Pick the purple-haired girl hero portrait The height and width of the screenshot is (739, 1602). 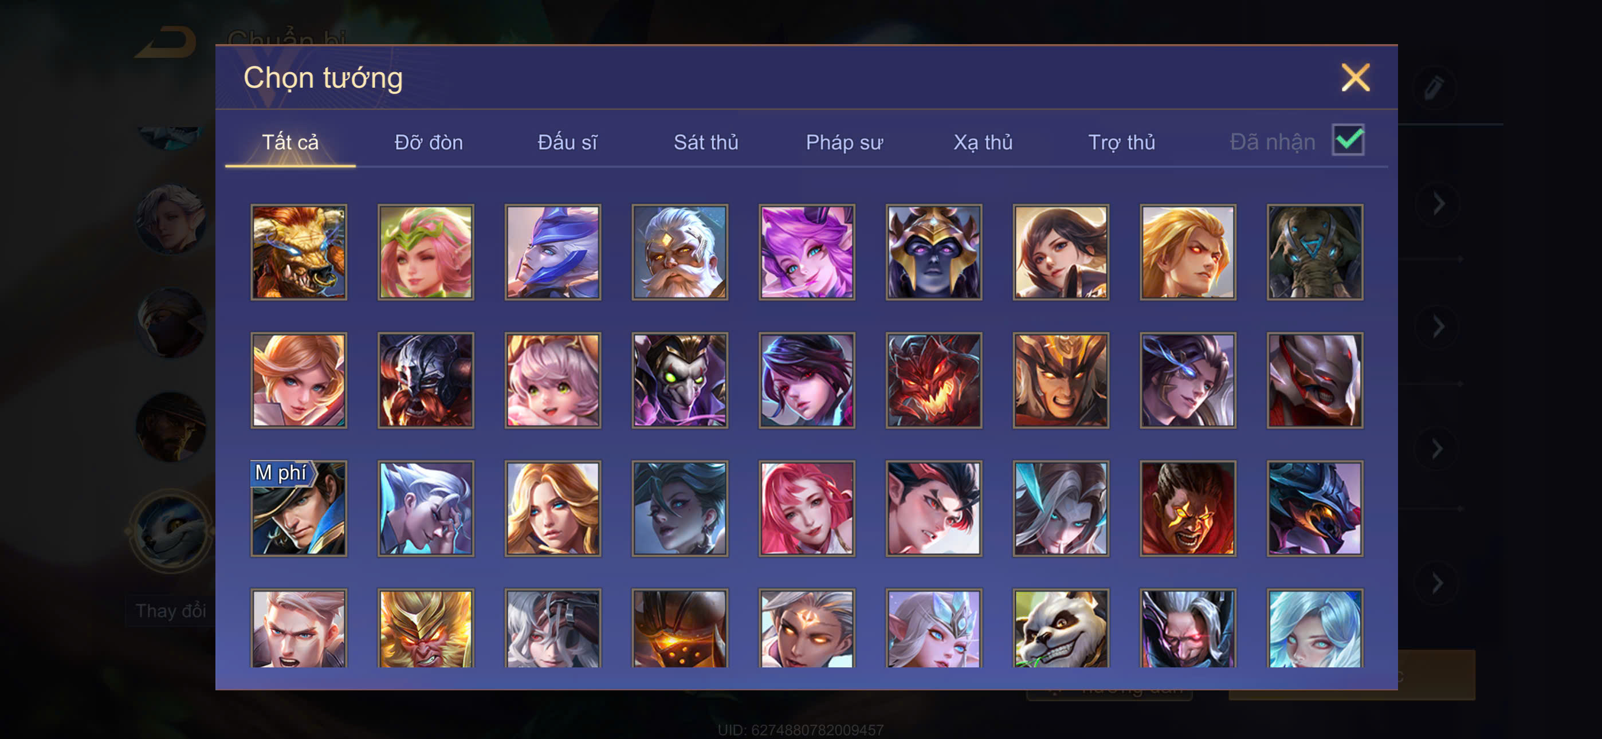pos(807,252)
